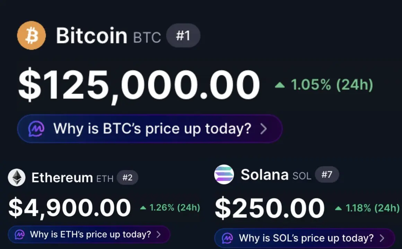Click the AI chat icon in ETH prompt
This screenshot has width=402, height=249.
coord(20,234)
